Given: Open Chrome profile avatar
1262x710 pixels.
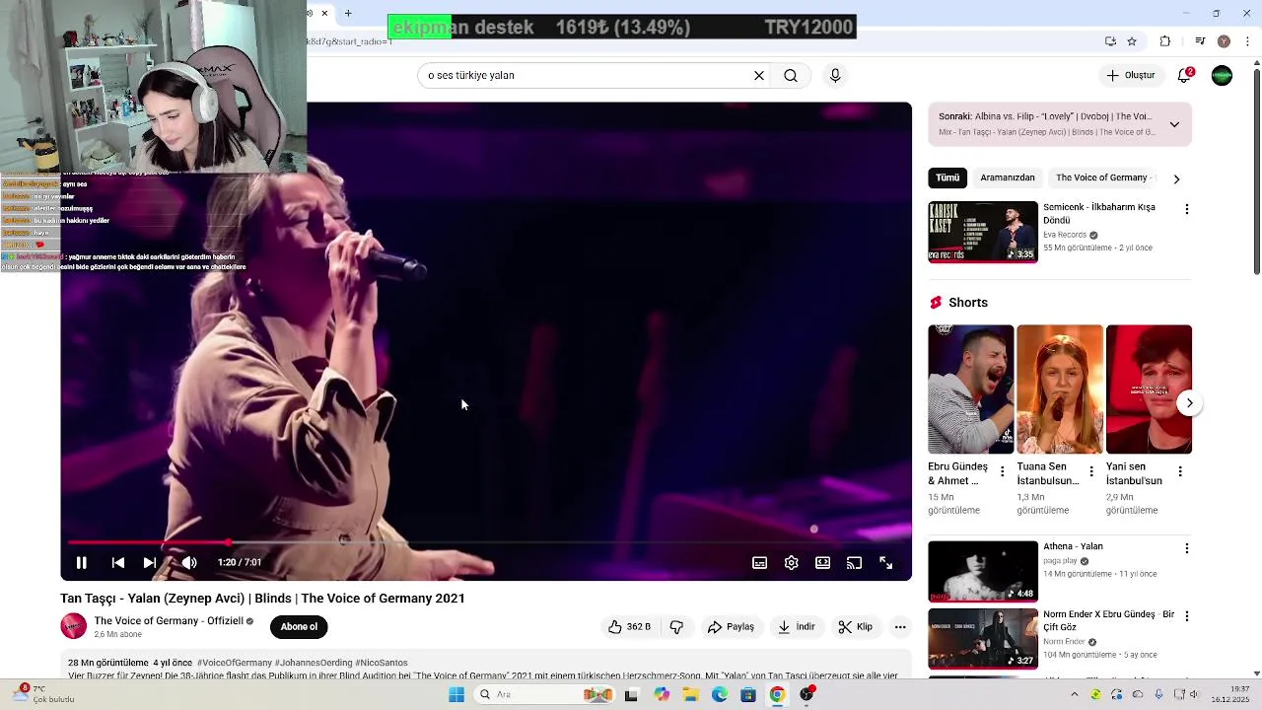Looking at the screenshot, I should point(1224,41).
